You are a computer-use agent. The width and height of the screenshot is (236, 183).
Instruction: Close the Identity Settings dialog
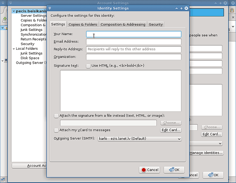186,8
